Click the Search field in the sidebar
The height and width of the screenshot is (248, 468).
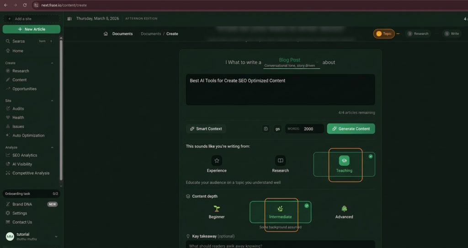point(30,41)
